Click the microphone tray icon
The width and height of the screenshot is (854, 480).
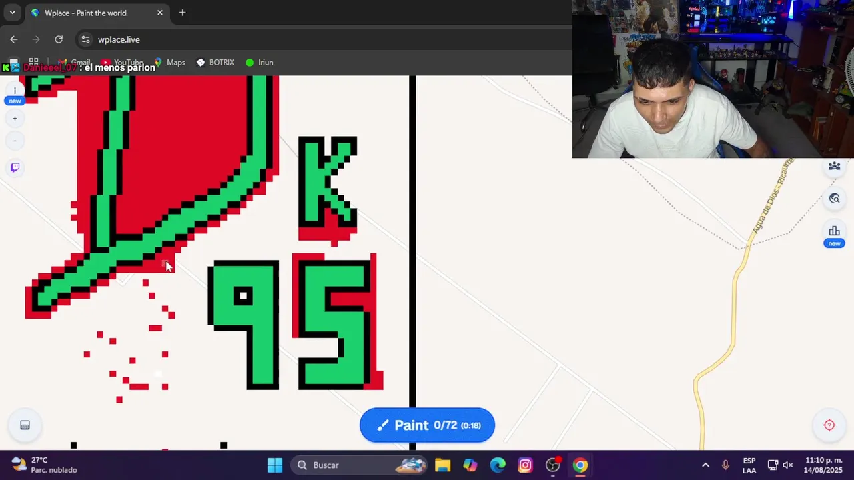[x=725, y=465]
